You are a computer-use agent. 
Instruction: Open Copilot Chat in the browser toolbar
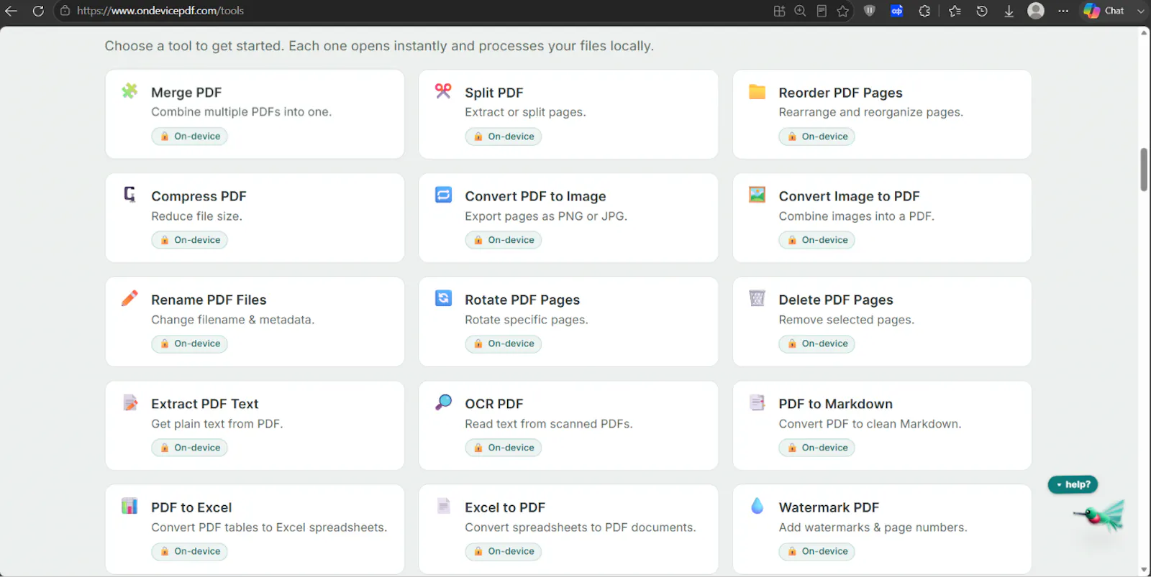(1105, 11)
